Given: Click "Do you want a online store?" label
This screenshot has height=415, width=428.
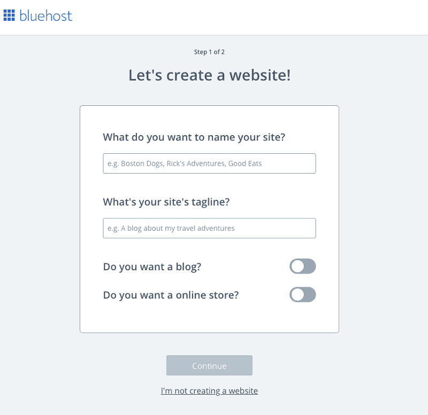Looking at the screenshot, I should (171, 295).
